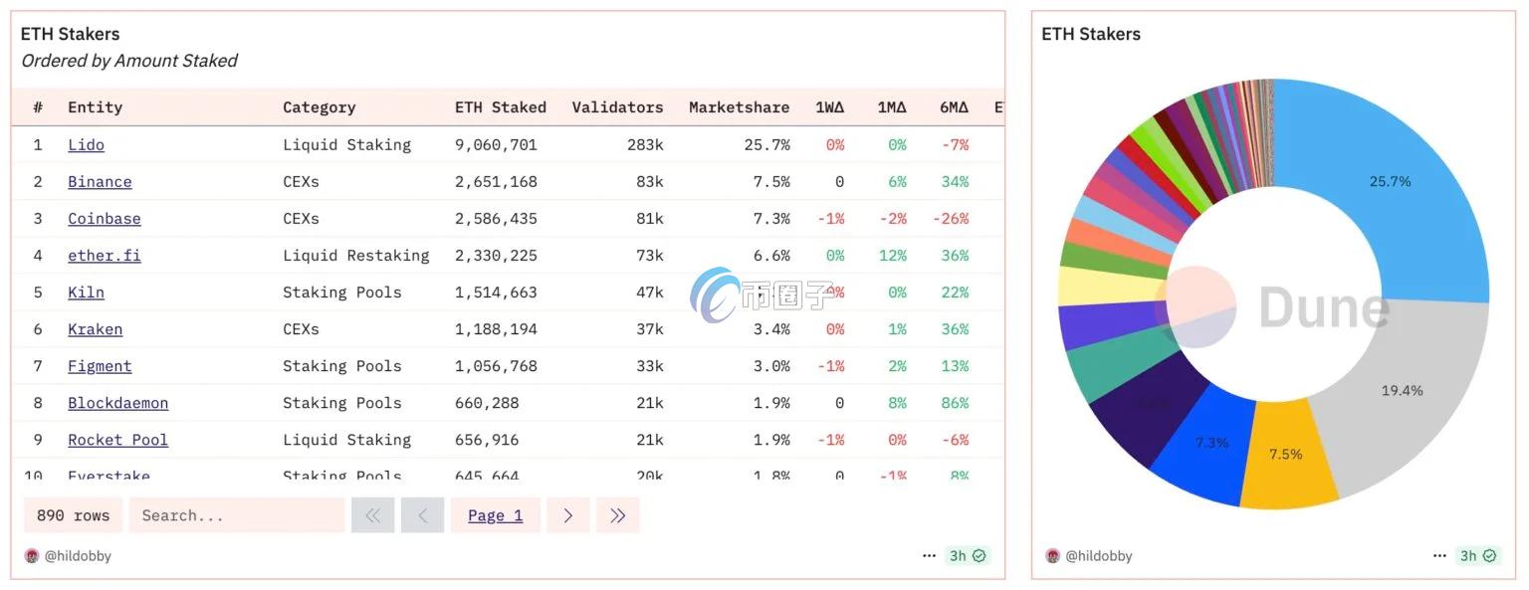This screenshot has height=590, width=1529.
Task: Go to next page arrow
Action: 567,515
